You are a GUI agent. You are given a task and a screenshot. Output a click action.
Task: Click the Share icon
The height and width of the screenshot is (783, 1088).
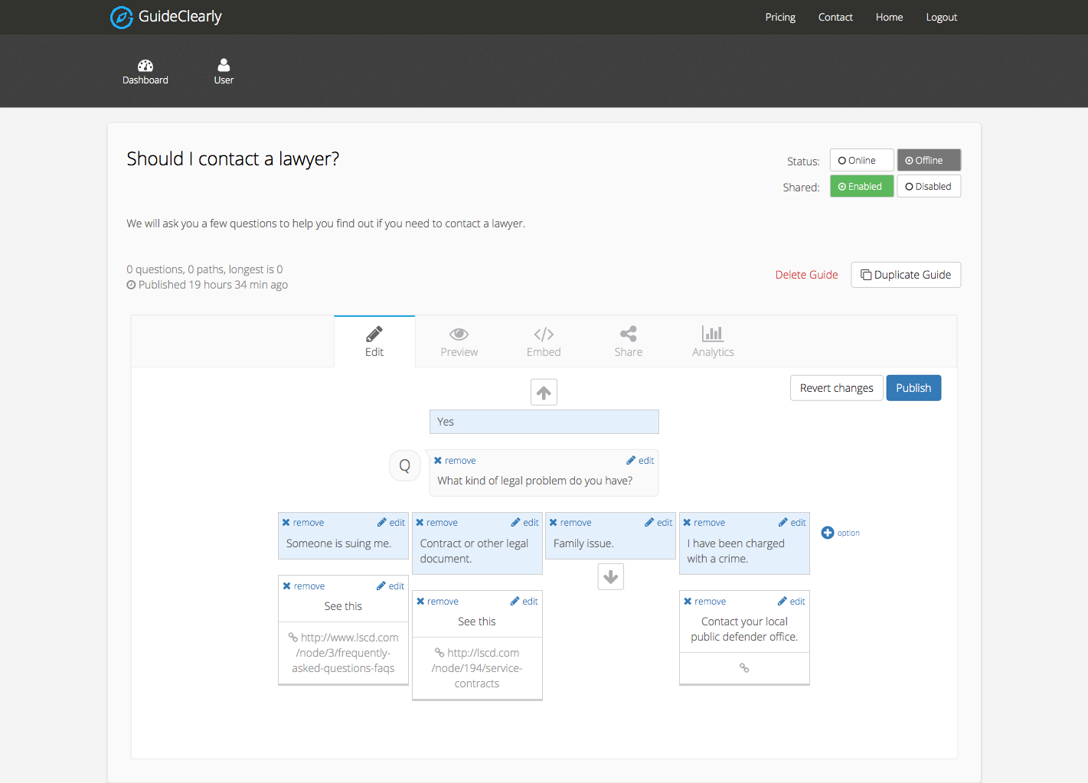(628, 334)
